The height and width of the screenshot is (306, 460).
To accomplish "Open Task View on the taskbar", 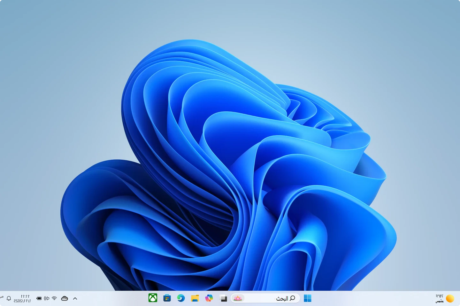I will point(223,298).
